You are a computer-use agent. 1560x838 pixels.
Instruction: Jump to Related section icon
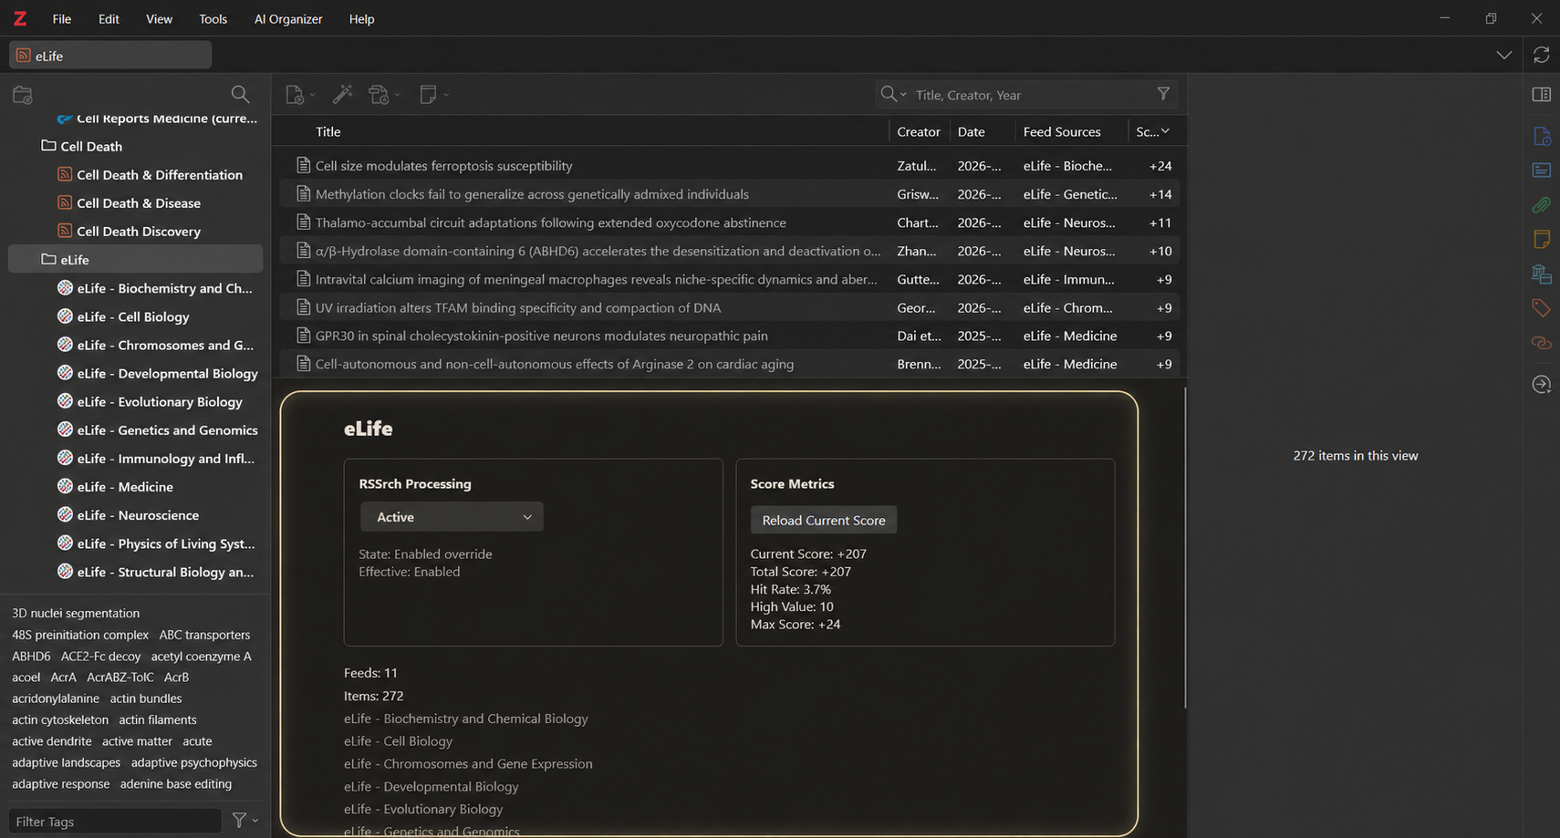[1541, 343]
